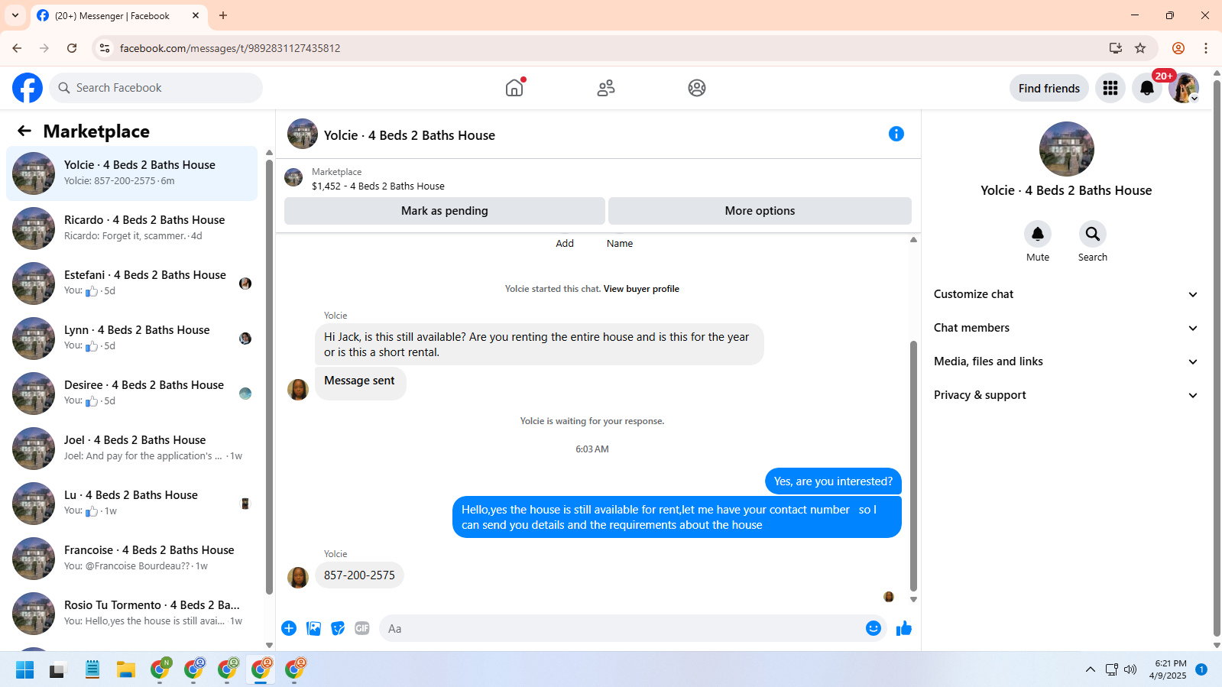The image size is (1222, 687).
Task: Search in conversation with magnifier icon
Action: (x=1093, y=234)
